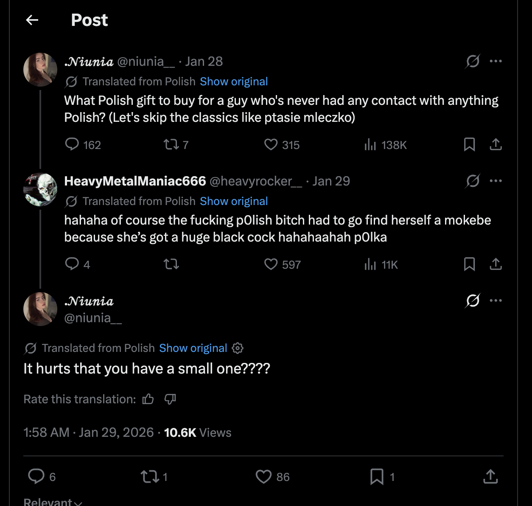
Task: Expand the Relevant replies sort dropdown
Action: [53, 502]
